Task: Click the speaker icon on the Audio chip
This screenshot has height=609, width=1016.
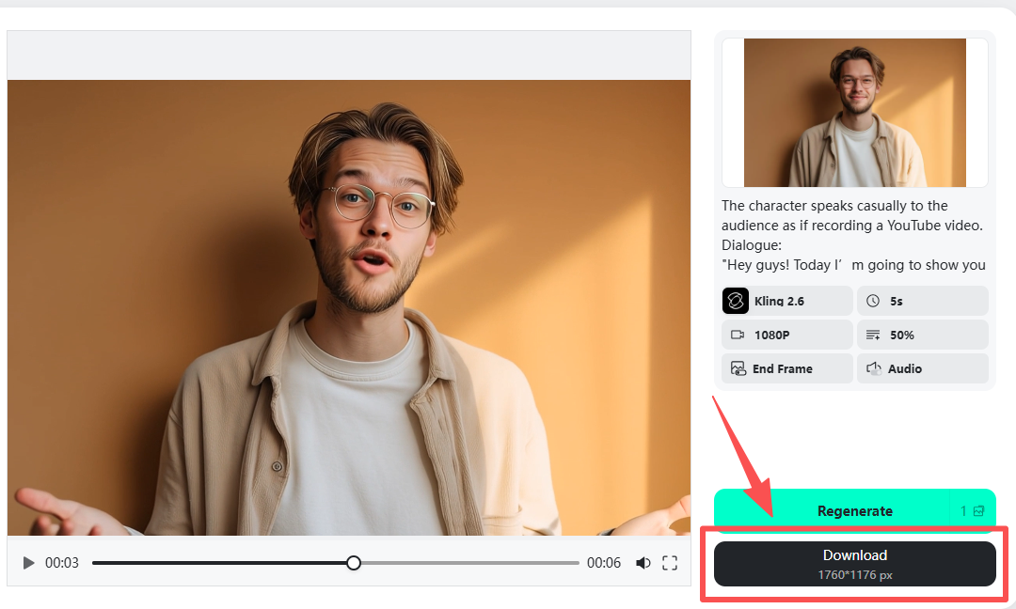Action: 872,368
